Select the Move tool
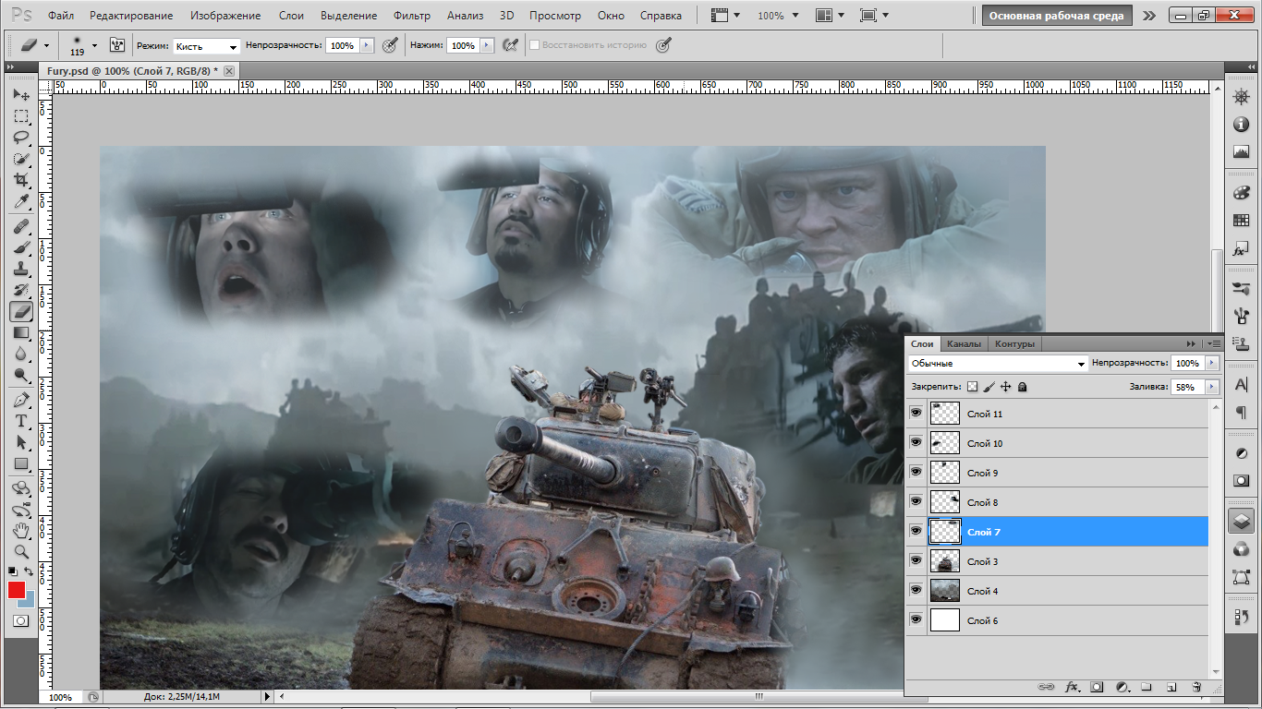This screenshot has width=1262, height=709. pos(21,95)
